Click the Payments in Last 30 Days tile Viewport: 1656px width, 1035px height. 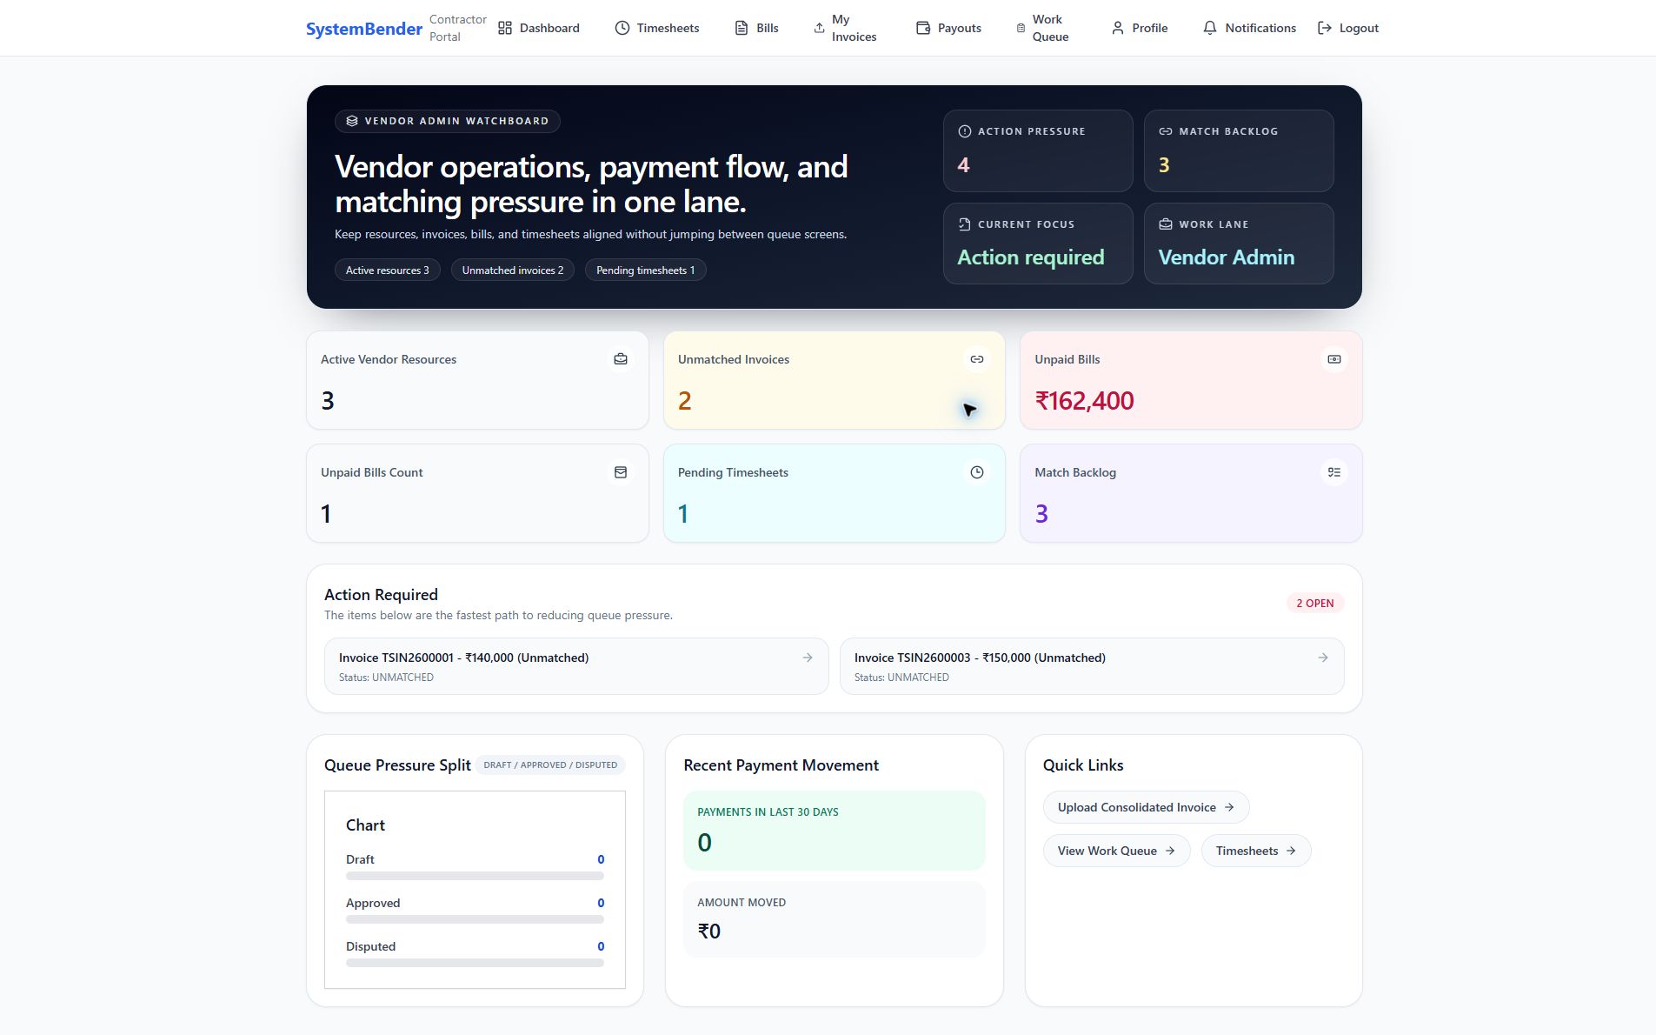pos(835,831)
